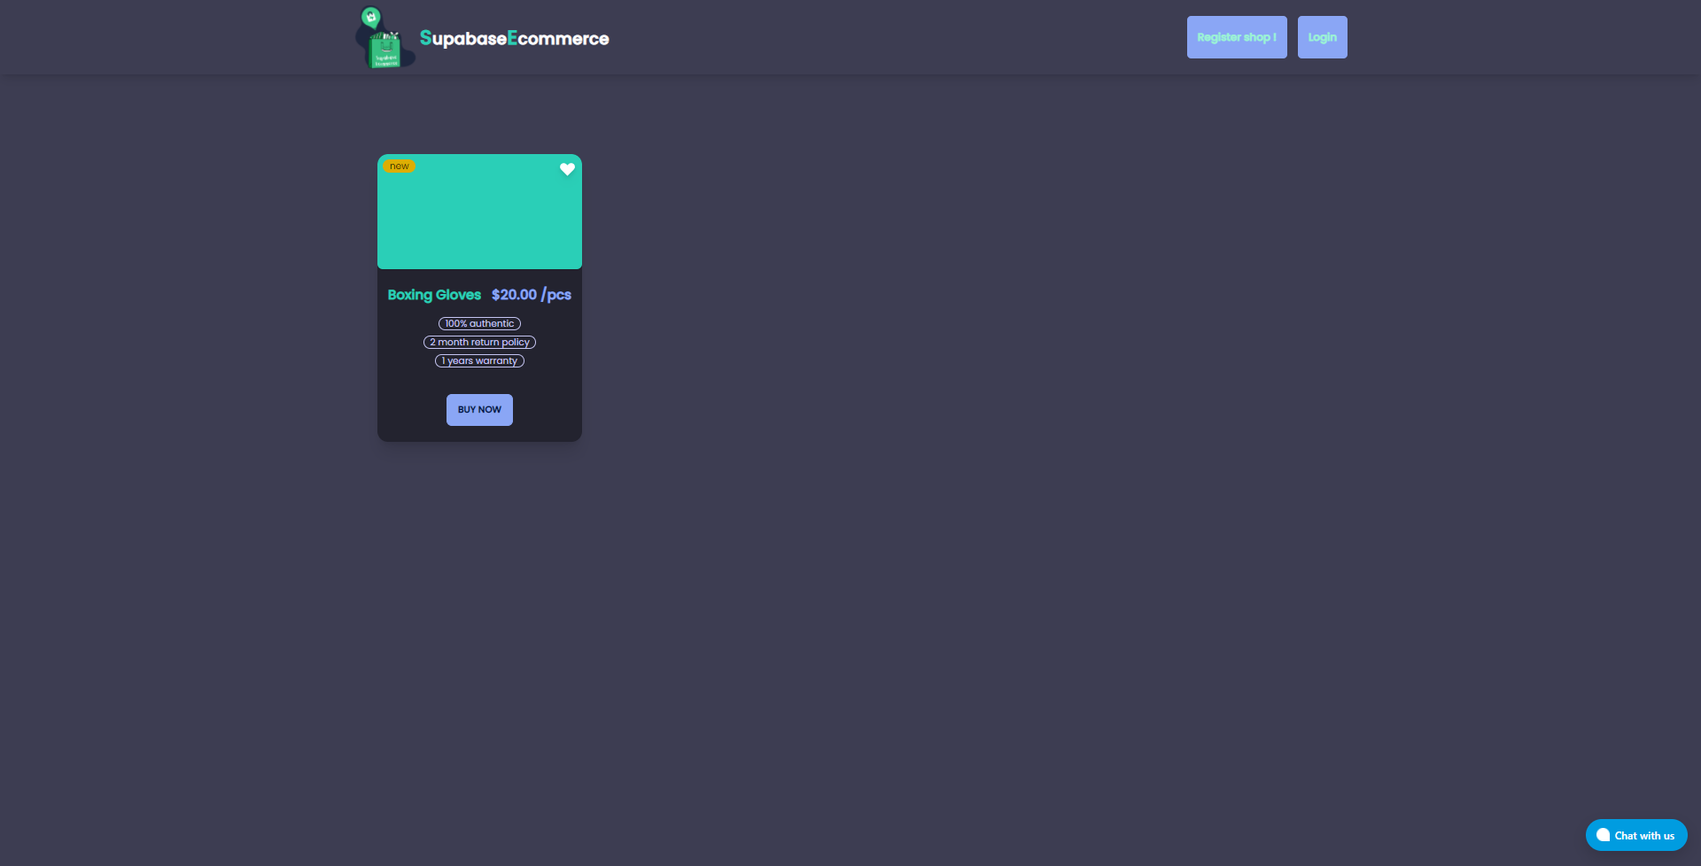This screenshot has width=1701, height=866.
Task: Click the $20.00 /pcs price text
Action: [532, 295]
